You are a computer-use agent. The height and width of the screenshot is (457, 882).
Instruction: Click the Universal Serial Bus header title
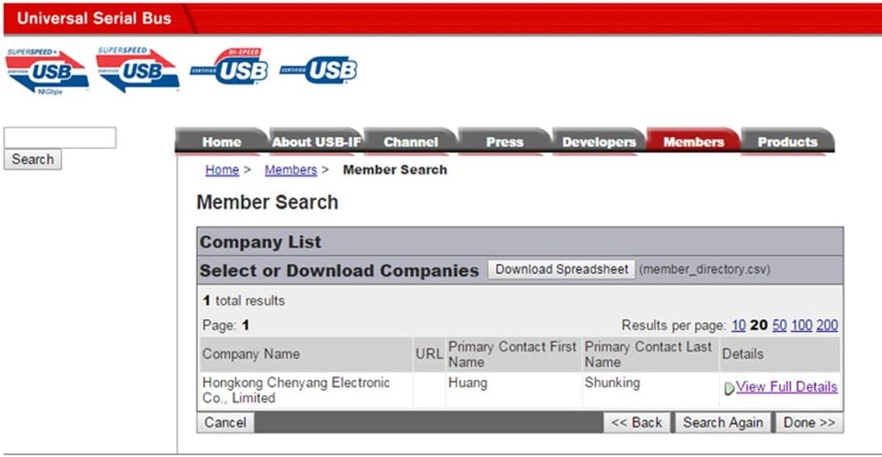click(x=94, y=19)
